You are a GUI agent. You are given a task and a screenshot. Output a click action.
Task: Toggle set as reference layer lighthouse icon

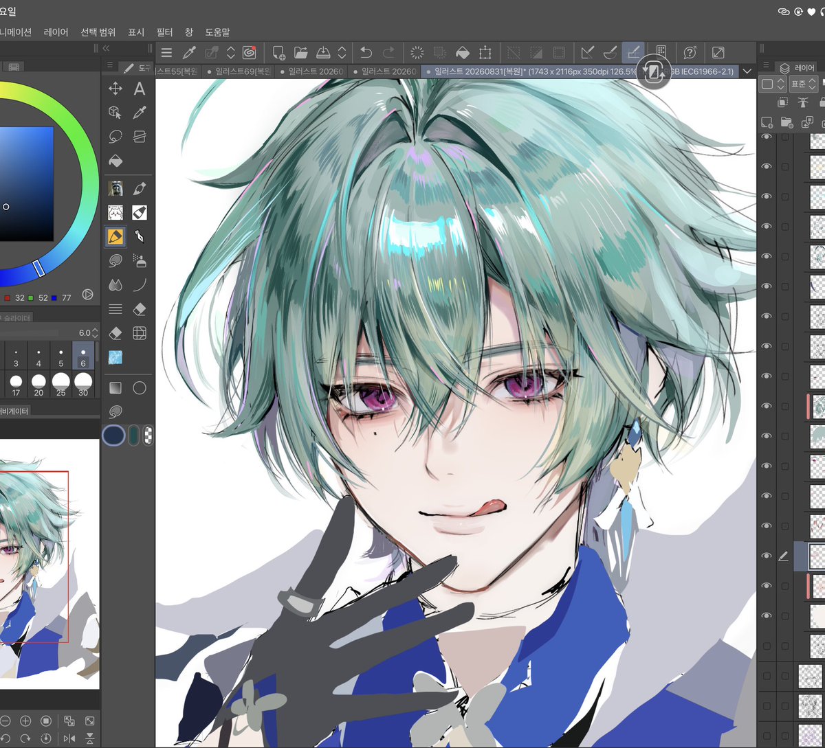coord(802,102)
